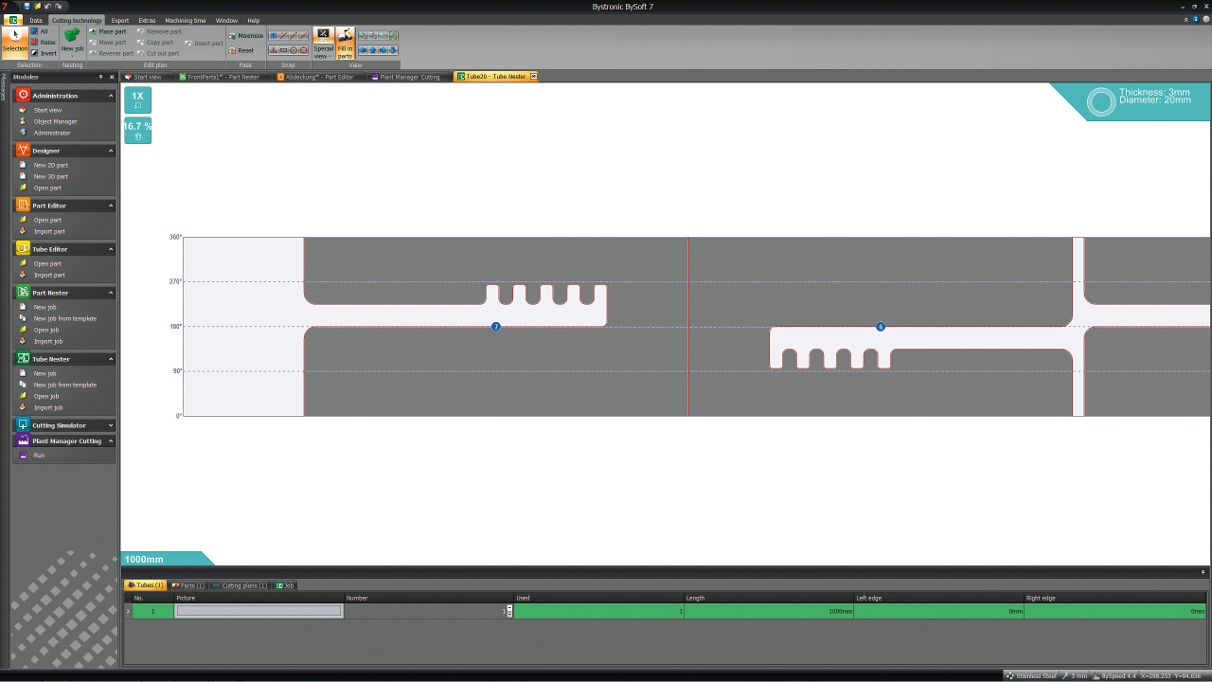Select the Selection arrow tool
Screen dimensions: 1212x682
15,43
